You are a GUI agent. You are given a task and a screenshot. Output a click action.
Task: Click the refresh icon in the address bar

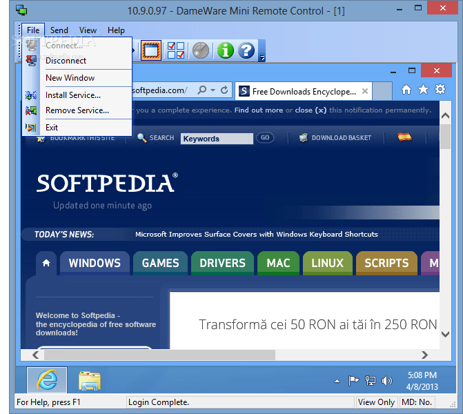pos(224,90)
